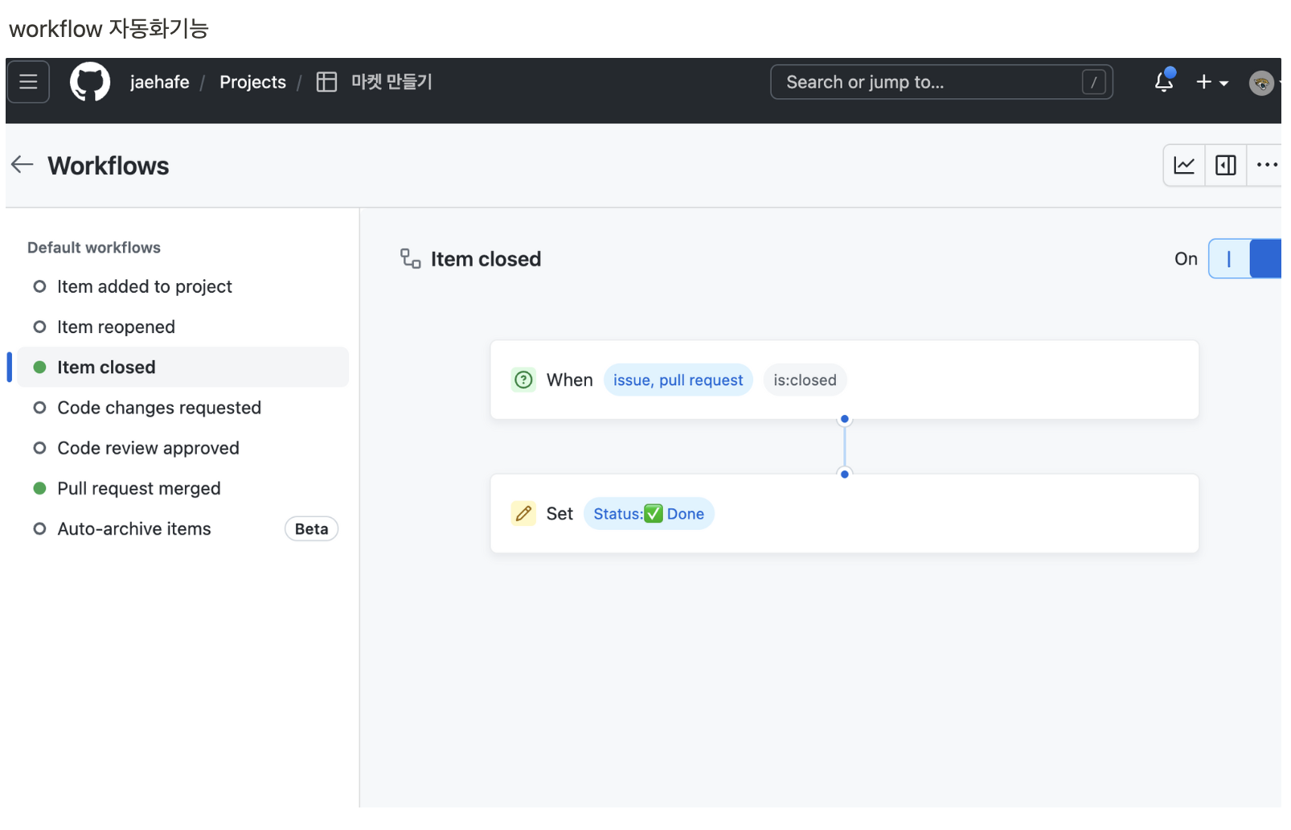Click the is:closed filter pill
This screenshot has height=830, width=1291.
(804, 380)
